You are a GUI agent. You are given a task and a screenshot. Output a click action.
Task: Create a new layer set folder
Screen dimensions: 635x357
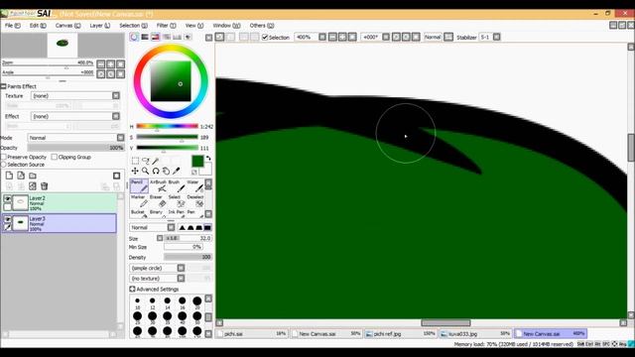(x=33, y=176)
